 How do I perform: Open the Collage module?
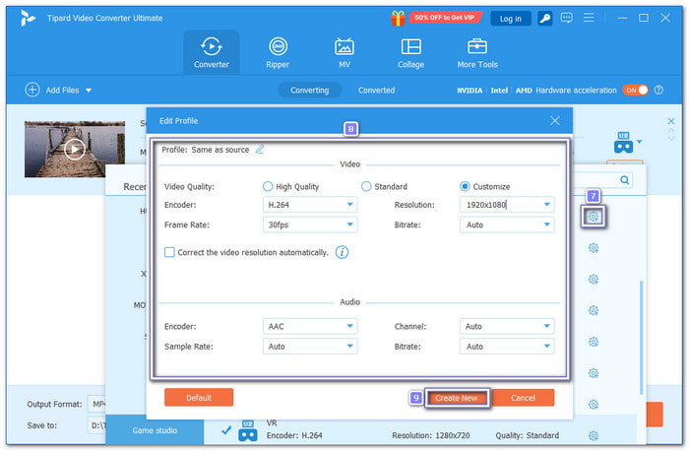[x=410, y=52]
